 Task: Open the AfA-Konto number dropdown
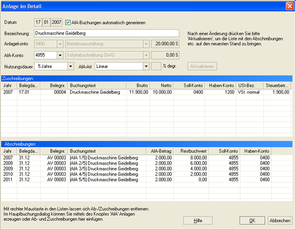pos(60,55)
